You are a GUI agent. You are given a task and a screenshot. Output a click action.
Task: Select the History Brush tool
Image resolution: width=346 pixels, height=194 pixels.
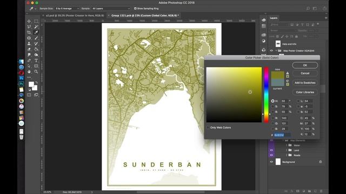click(36, 44)
